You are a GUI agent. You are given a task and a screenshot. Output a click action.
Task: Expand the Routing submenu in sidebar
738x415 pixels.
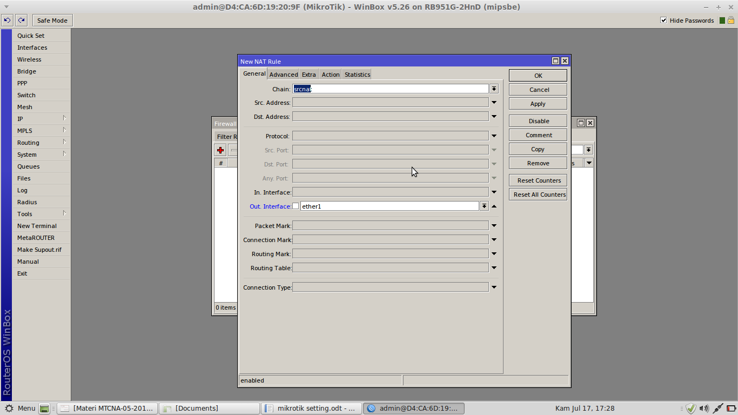click(x=41, y=143)
